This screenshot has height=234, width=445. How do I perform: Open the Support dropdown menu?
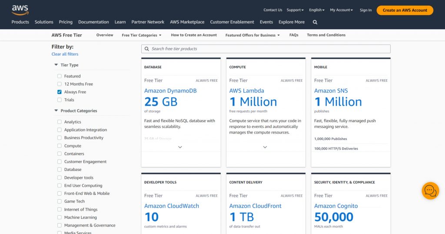click(x=295, y=10)
